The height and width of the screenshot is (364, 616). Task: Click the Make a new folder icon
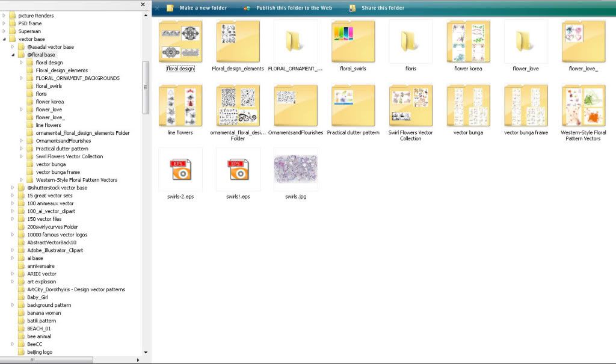pyautogui.click(x=170, y=8)
